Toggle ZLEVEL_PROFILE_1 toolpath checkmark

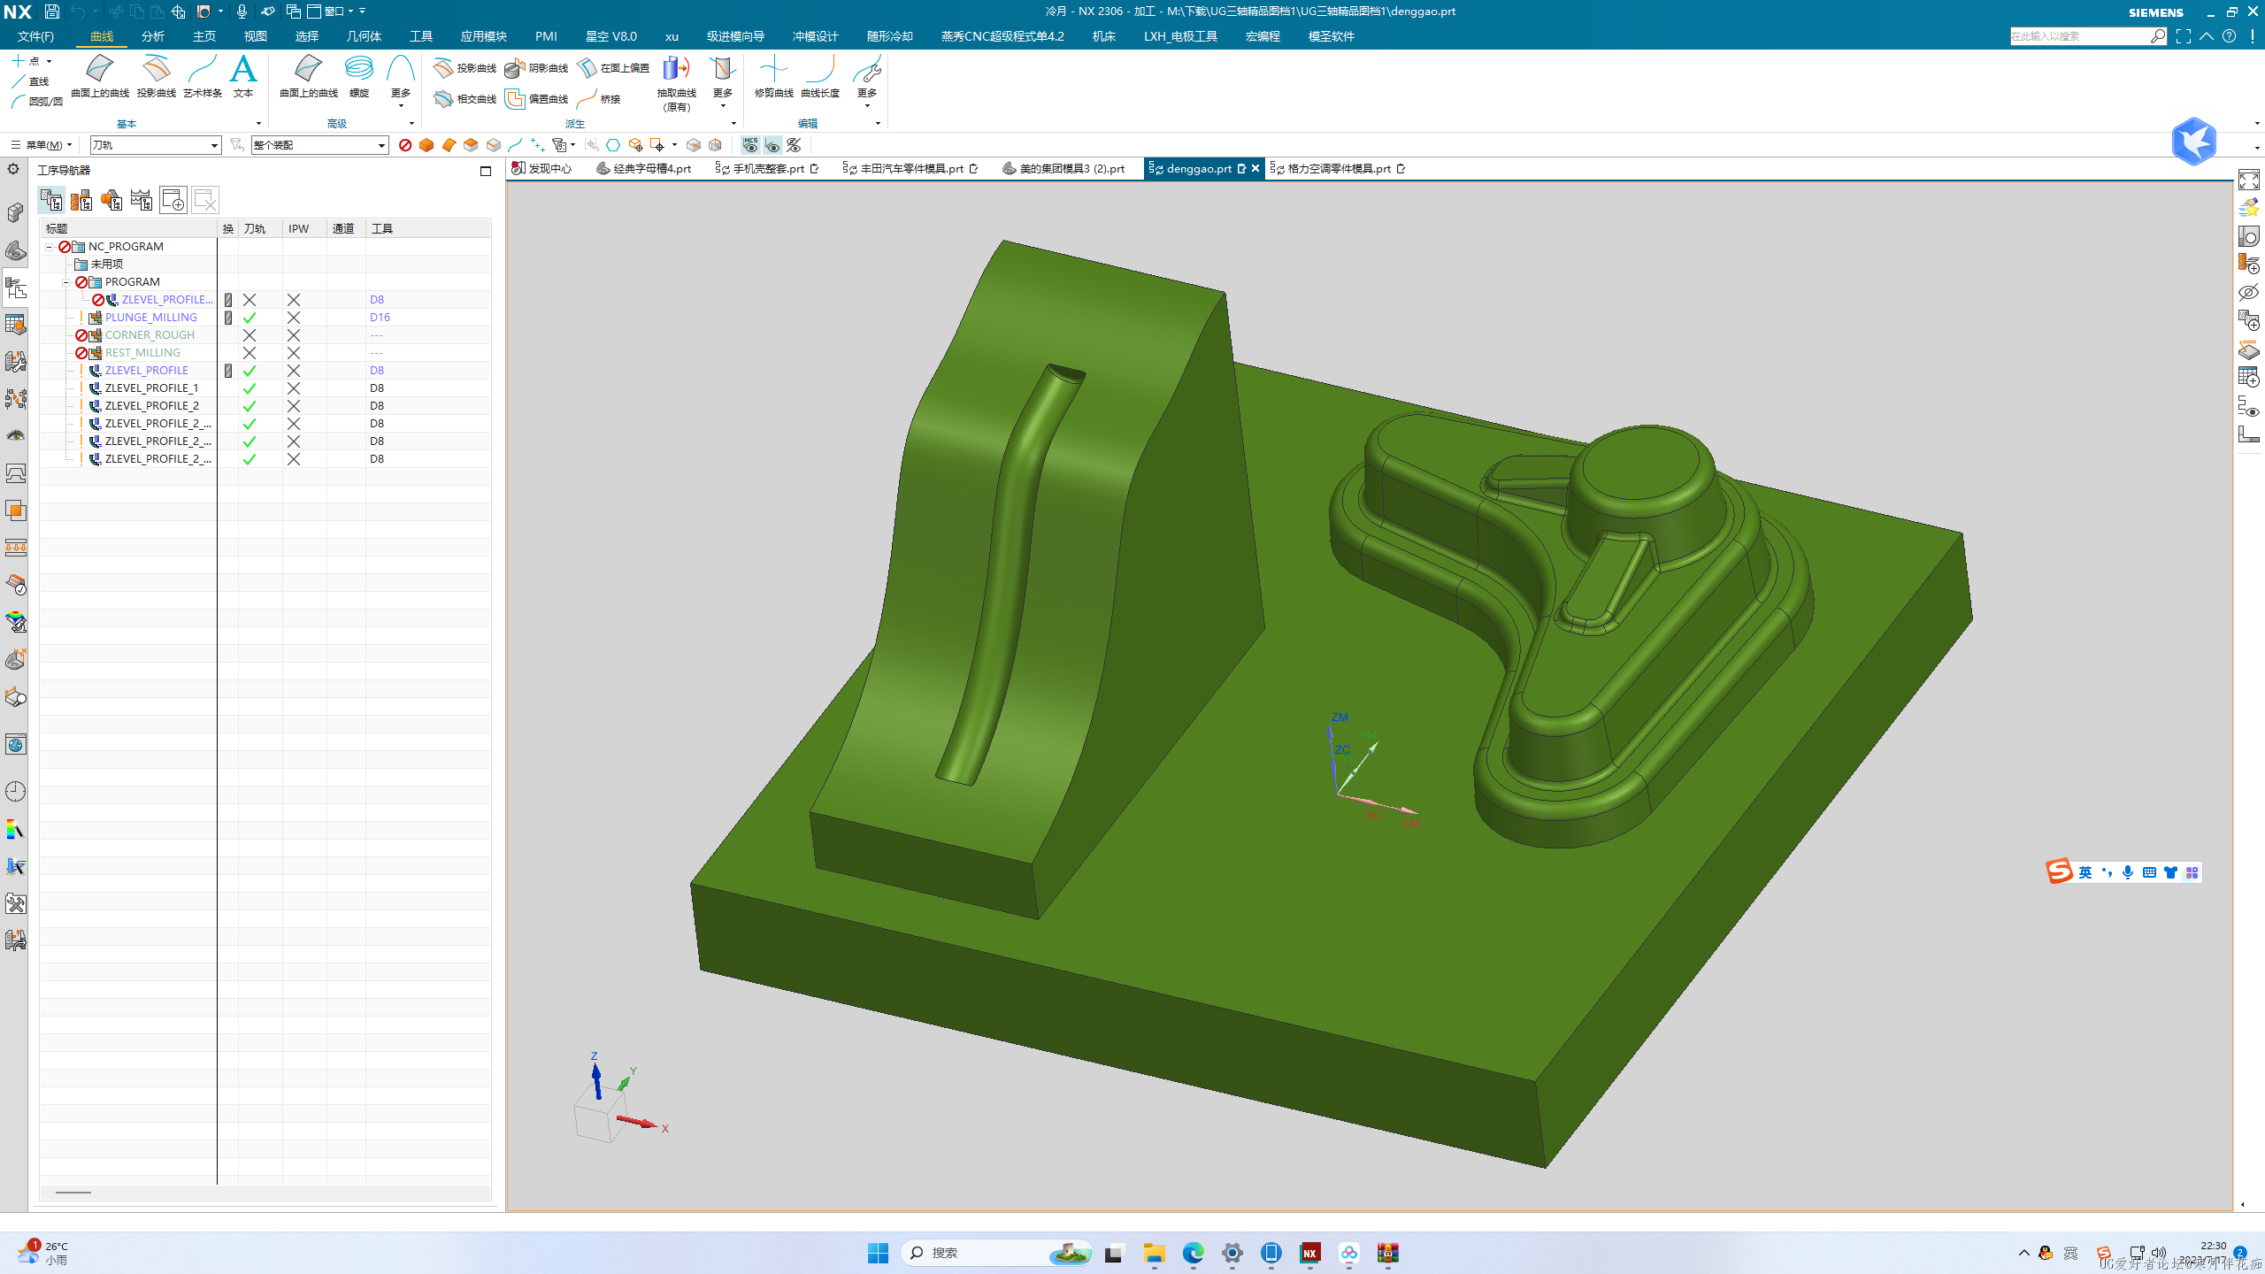pyautogui.click(x=250, y=388)
